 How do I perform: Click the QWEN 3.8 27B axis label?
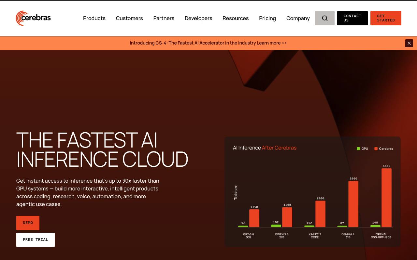(x=281, y=236)
